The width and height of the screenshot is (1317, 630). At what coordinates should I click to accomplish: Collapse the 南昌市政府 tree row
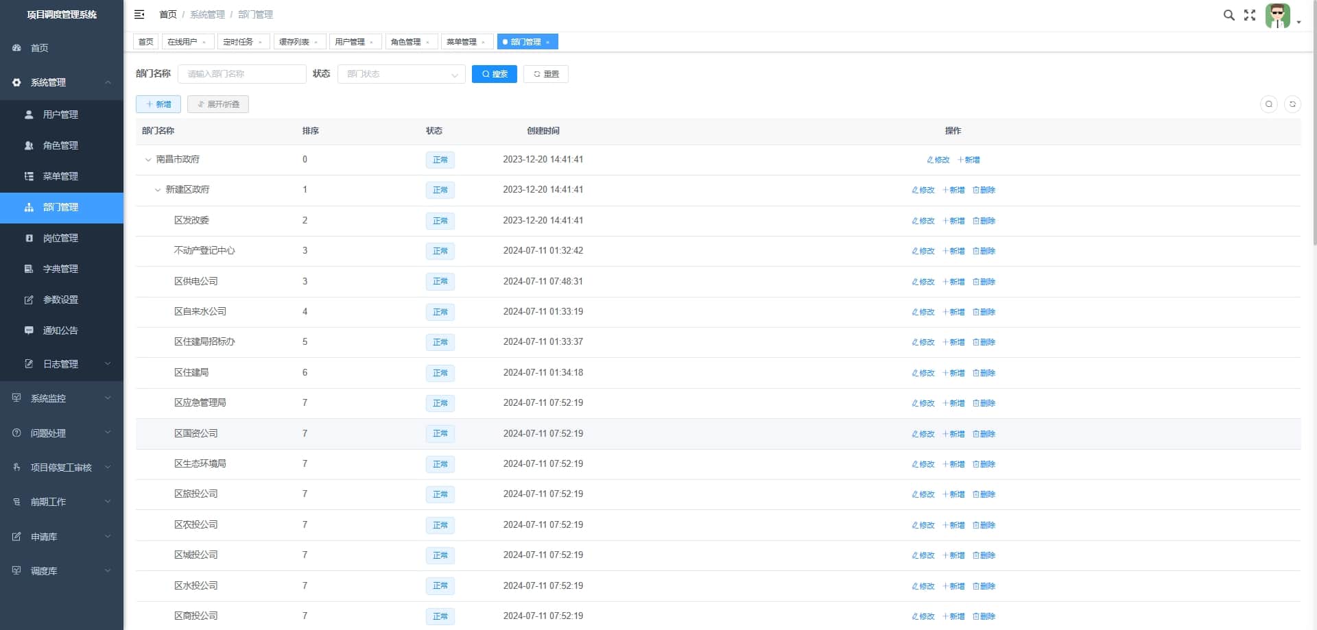click(147, 160)
